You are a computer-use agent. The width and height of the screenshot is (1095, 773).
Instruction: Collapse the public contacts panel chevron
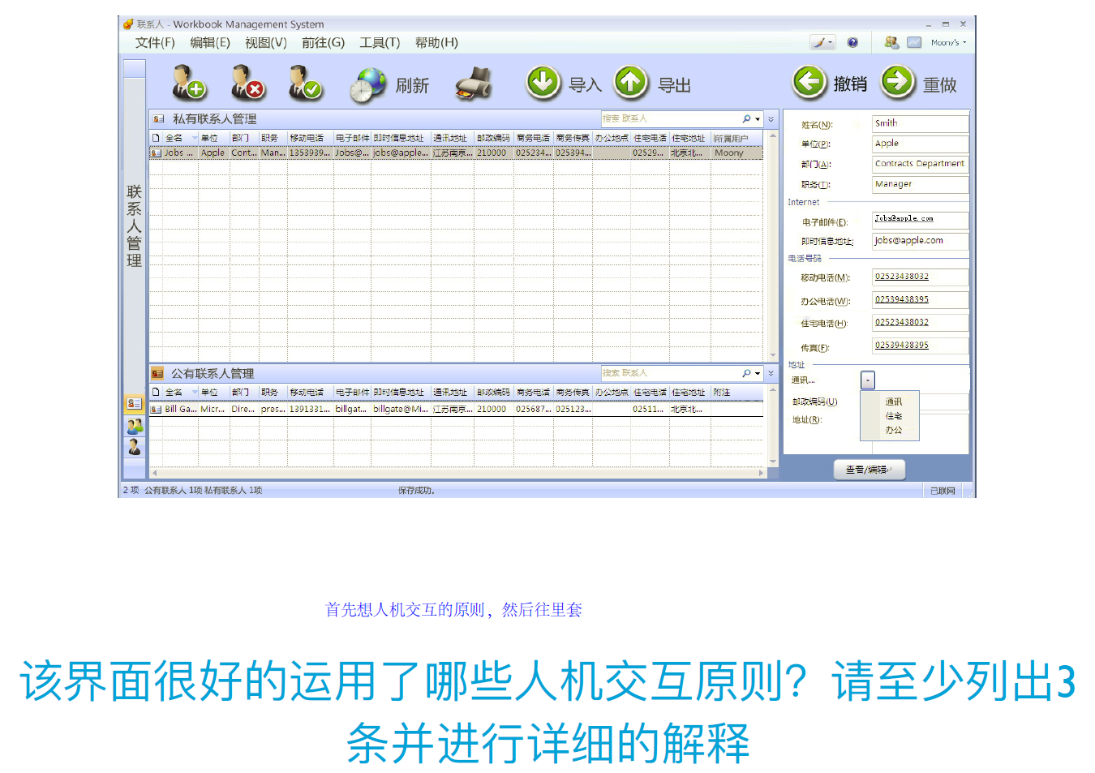pos(771,373)
